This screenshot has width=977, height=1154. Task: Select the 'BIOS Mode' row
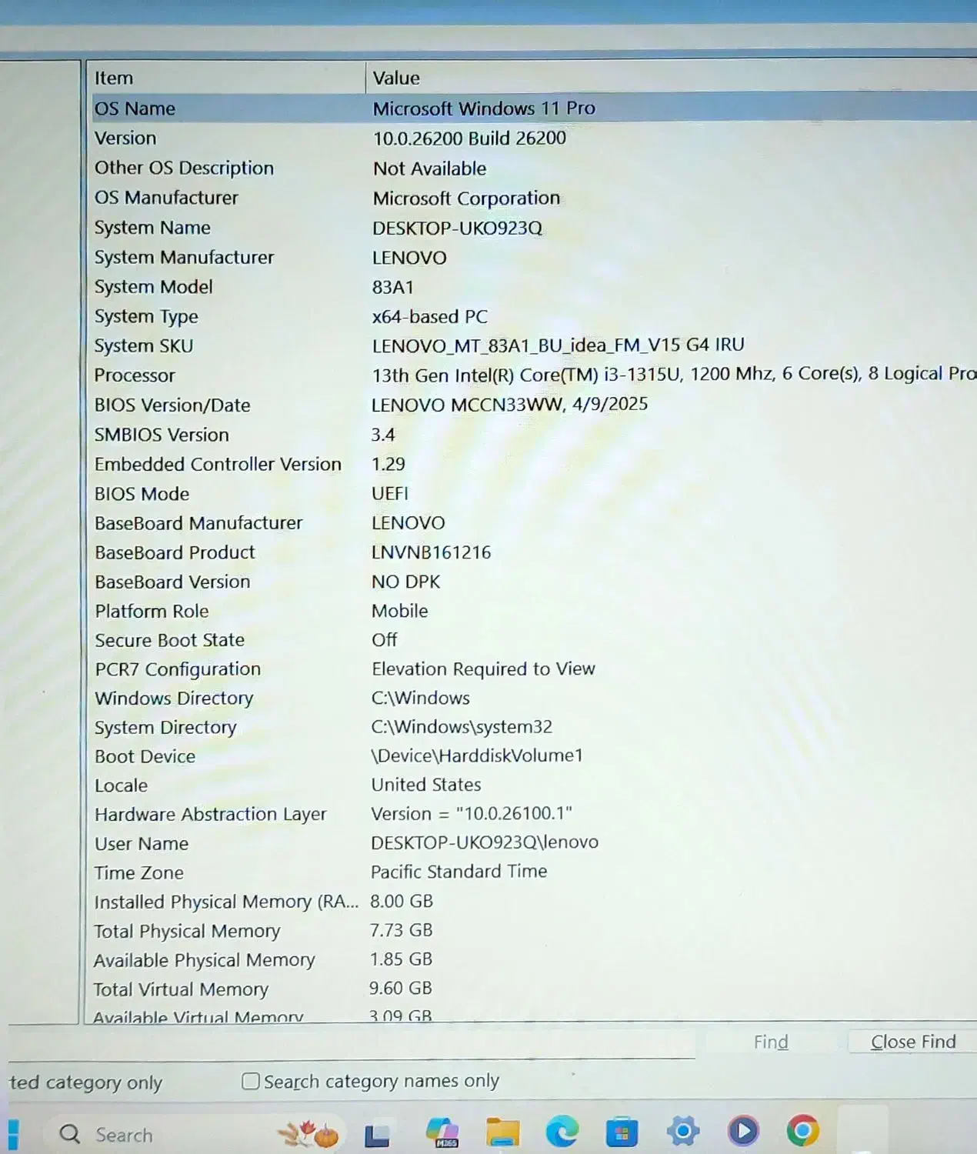(x=535, y=494)
